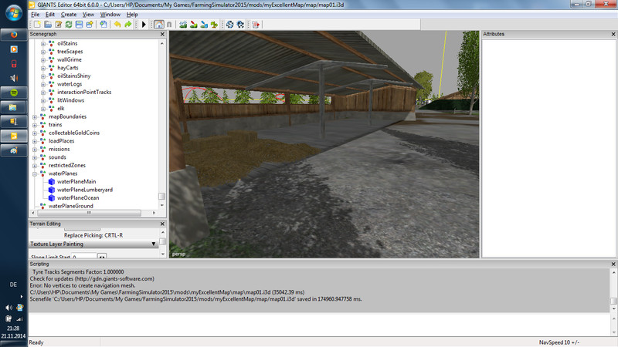
Task: Close the Scripting panel
Action: click(x=613, y=264)
